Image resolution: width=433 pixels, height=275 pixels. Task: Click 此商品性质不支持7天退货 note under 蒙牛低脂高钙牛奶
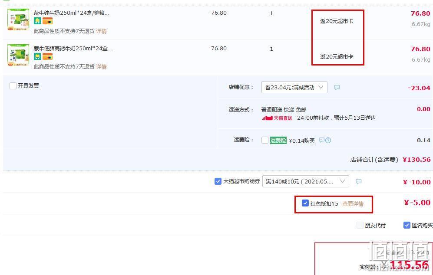(x=64, y=67)
